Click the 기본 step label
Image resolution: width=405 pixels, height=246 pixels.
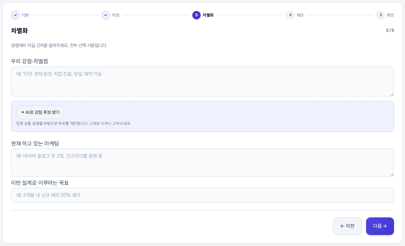click(x=25, y=15)
